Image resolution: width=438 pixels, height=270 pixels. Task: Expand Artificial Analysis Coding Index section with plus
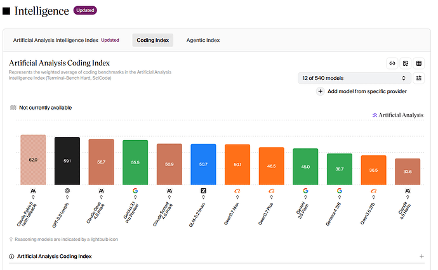[x=421, y=256]
